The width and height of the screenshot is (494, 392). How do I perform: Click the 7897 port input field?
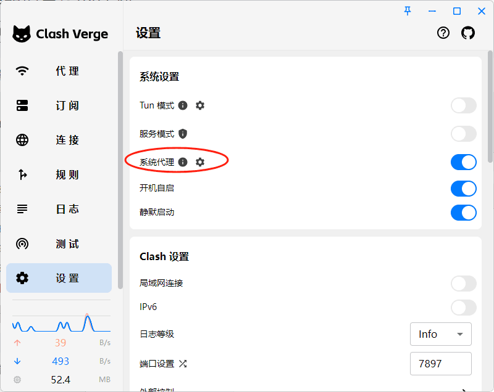(441, 364)
